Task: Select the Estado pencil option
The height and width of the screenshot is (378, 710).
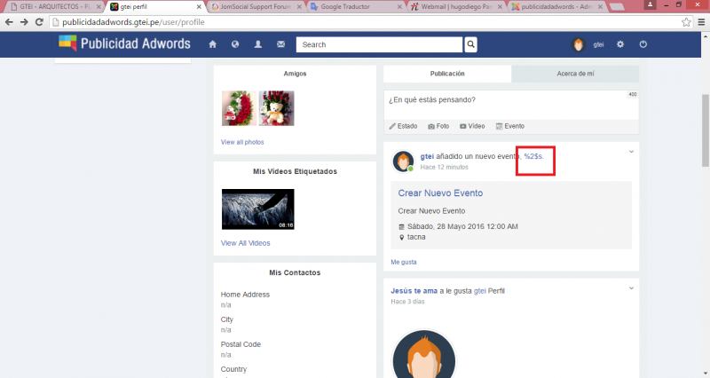Action: click(403, 126)
